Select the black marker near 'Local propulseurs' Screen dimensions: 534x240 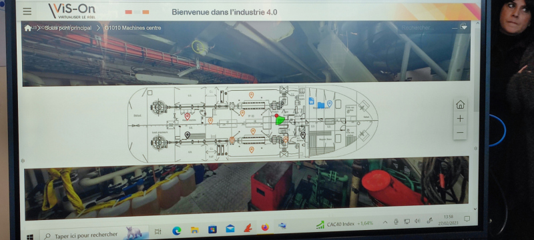[188, 135]
